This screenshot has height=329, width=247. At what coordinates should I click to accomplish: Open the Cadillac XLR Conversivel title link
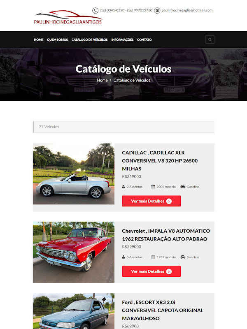(x=160, y=160)
